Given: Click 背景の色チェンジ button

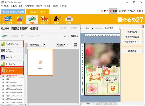Looking at the screenshot, I should coord(132,42).
